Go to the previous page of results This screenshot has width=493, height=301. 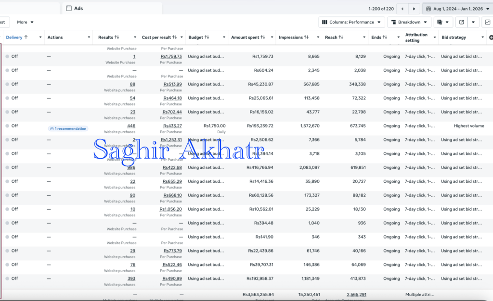tap(402, 9)
